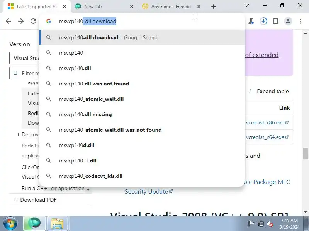Viewport: 309px width, 231px height.
Task: Click the browser Back arrow
Action: click(x=8, y=21)
